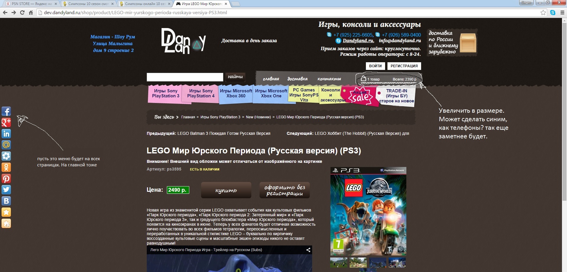Open the TRADE-IN (Игры БУ) section
Image resolution: width=567 pixels, height=272 pixels.
click(397, 96)
